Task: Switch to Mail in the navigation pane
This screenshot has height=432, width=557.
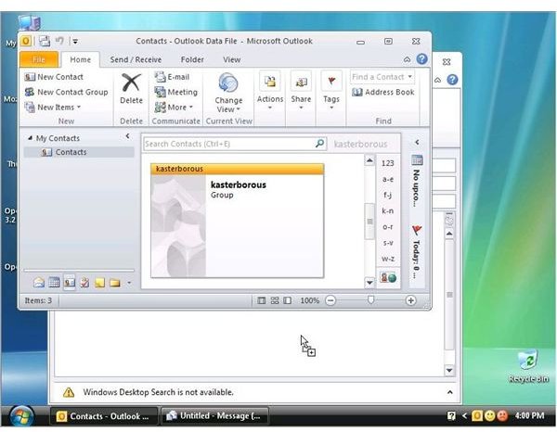Action: tap(39, 283)
